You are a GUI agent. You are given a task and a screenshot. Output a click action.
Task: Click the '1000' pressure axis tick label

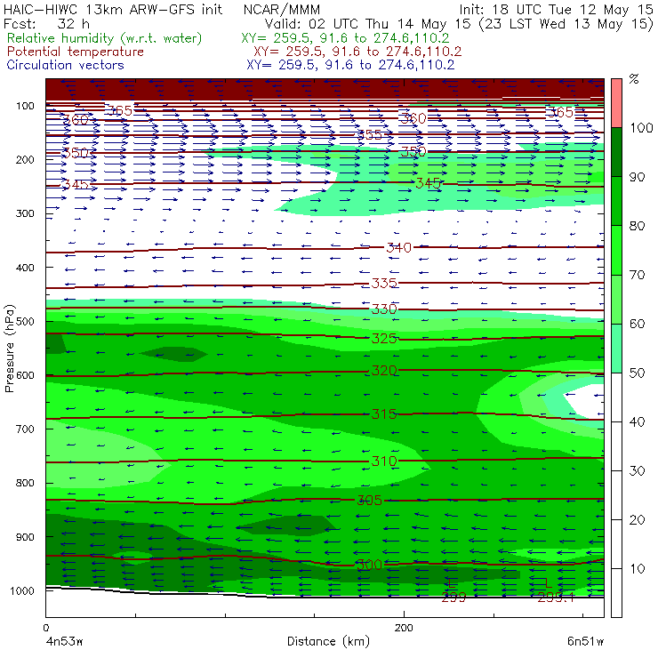tap(22, 591)
